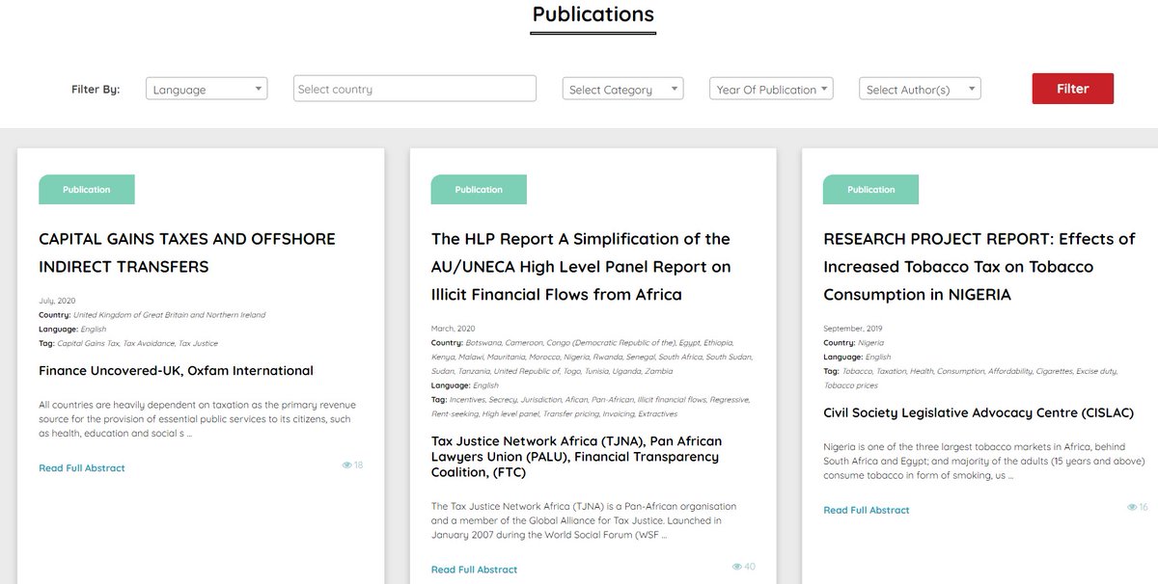
Task: Click the eye views icon showing 40
Action: coord(737,567)
